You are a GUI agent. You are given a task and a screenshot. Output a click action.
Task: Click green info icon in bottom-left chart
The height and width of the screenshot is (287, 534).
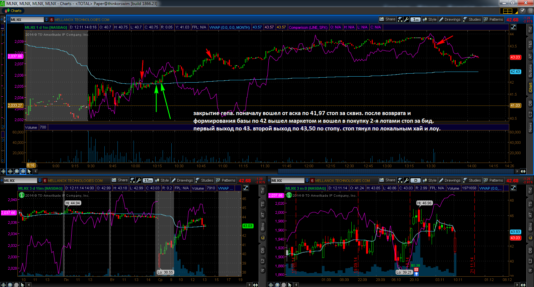click(21, 195)
